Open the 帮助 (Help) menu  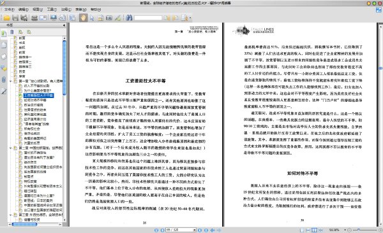96,10
